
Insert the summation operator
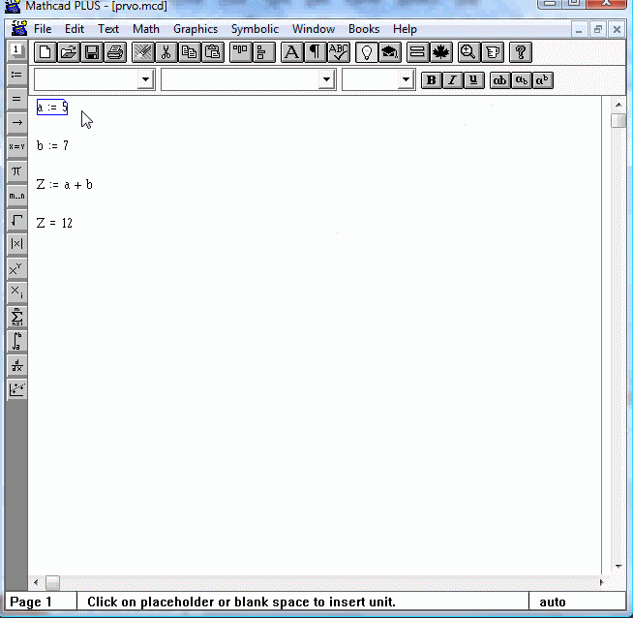tap(16, 317)
